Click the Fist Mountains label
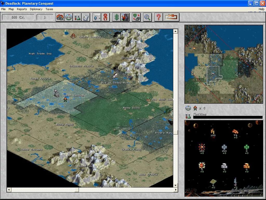Viewport: 266px width, 200px height. point(81,166)
